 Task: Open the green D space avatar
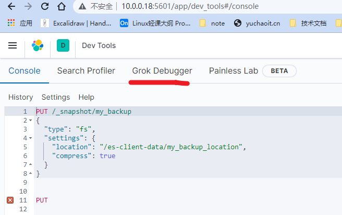click(x=63, y=45)
